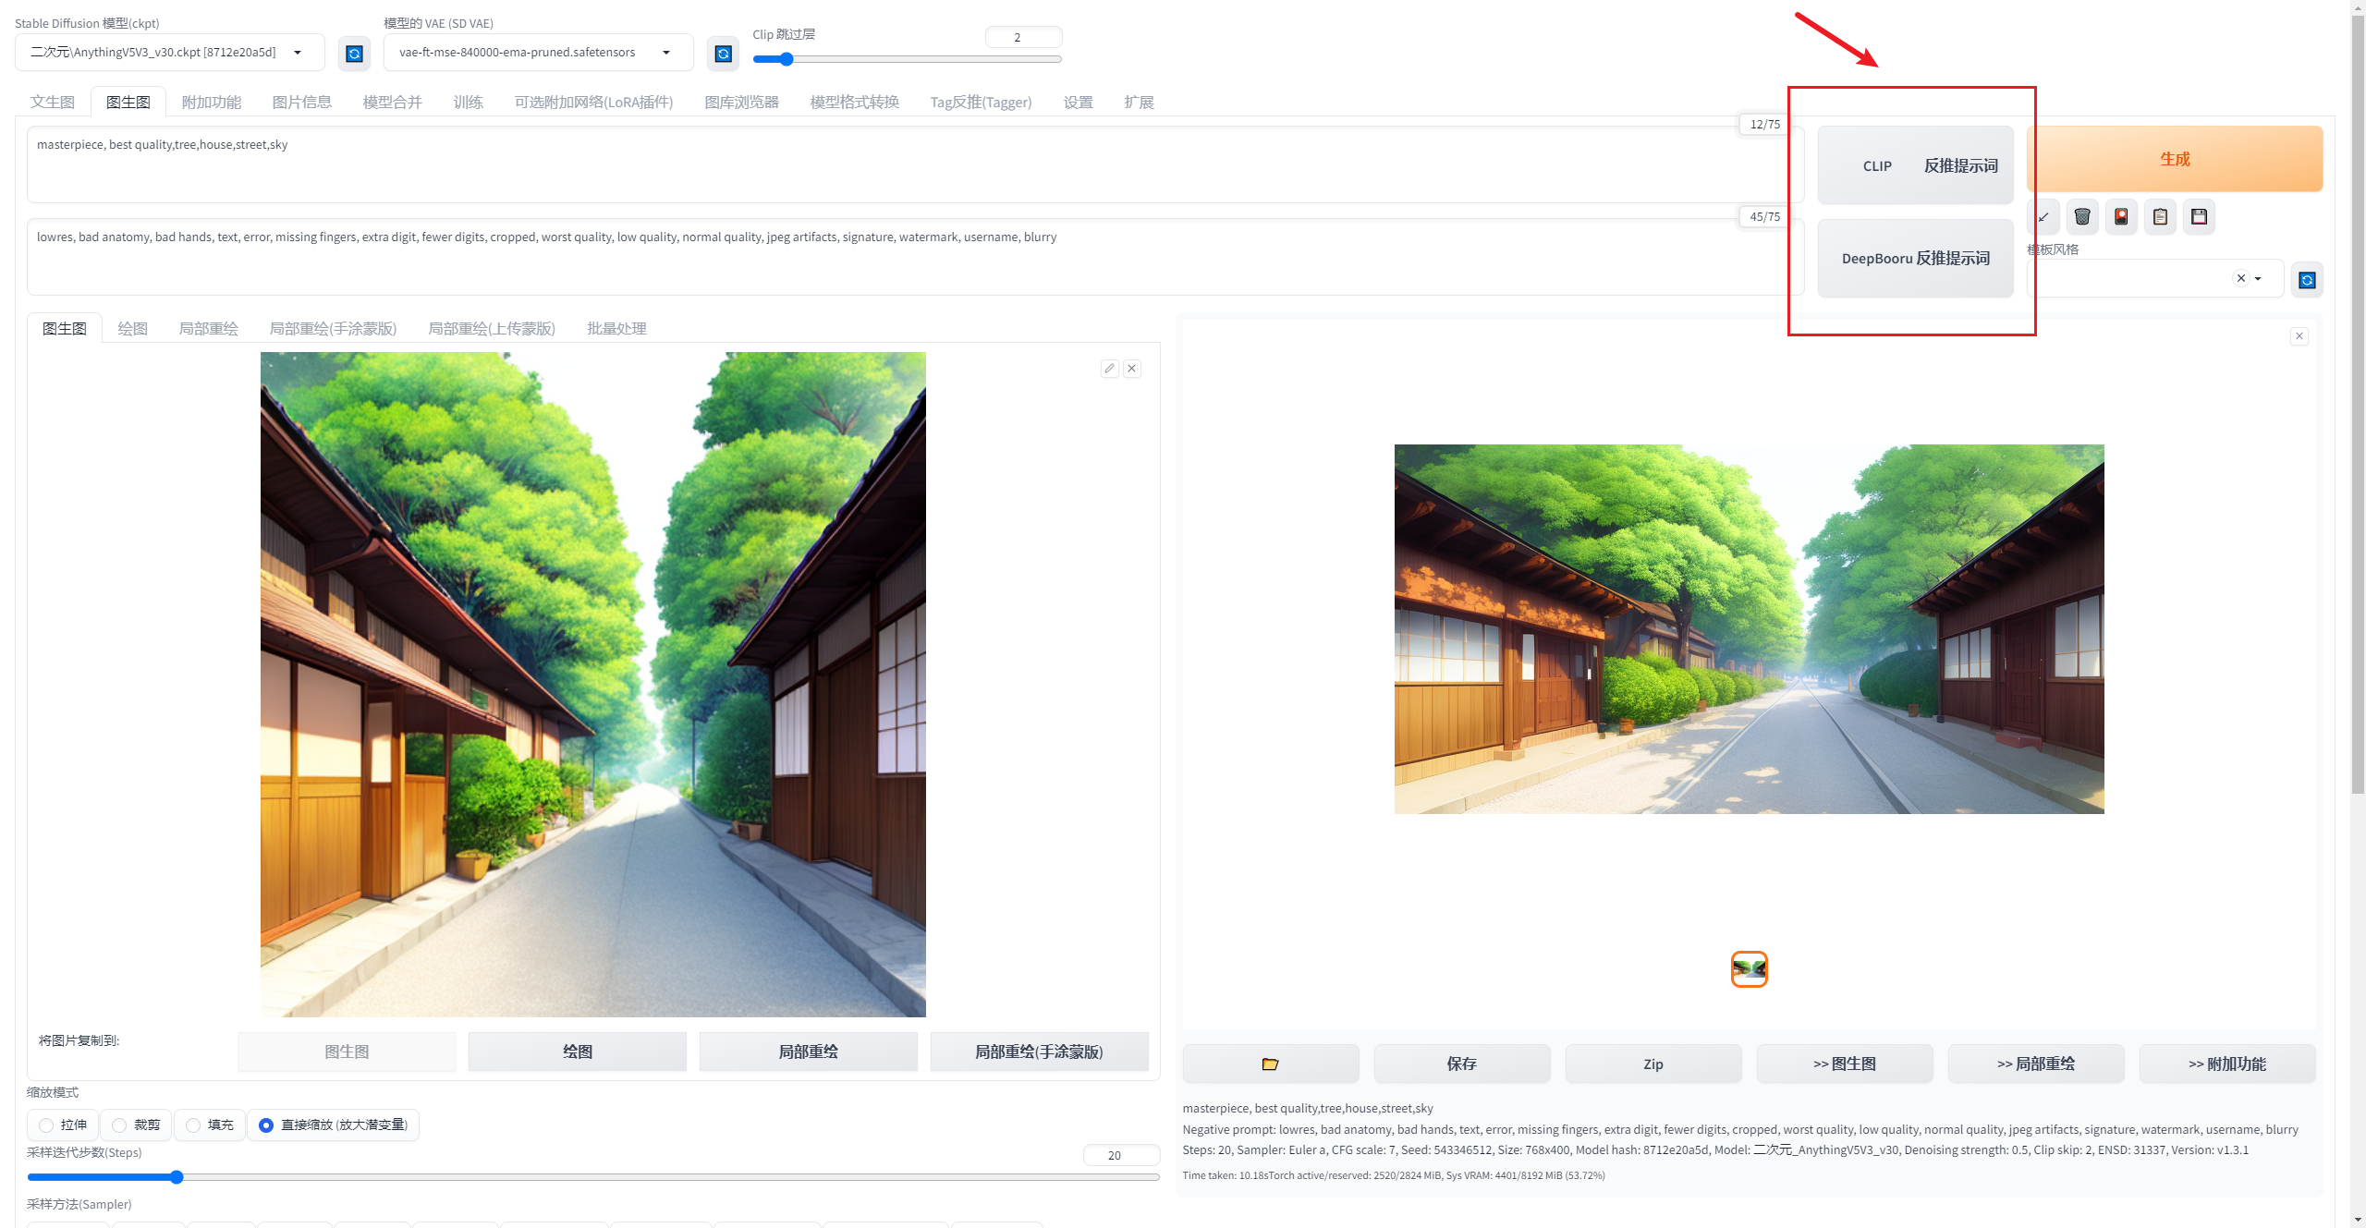Click the DeepBooru 反推提示词 button
Image resolution: width=2366 pixels, height=1228 pixels.
tap(1915, 259)
